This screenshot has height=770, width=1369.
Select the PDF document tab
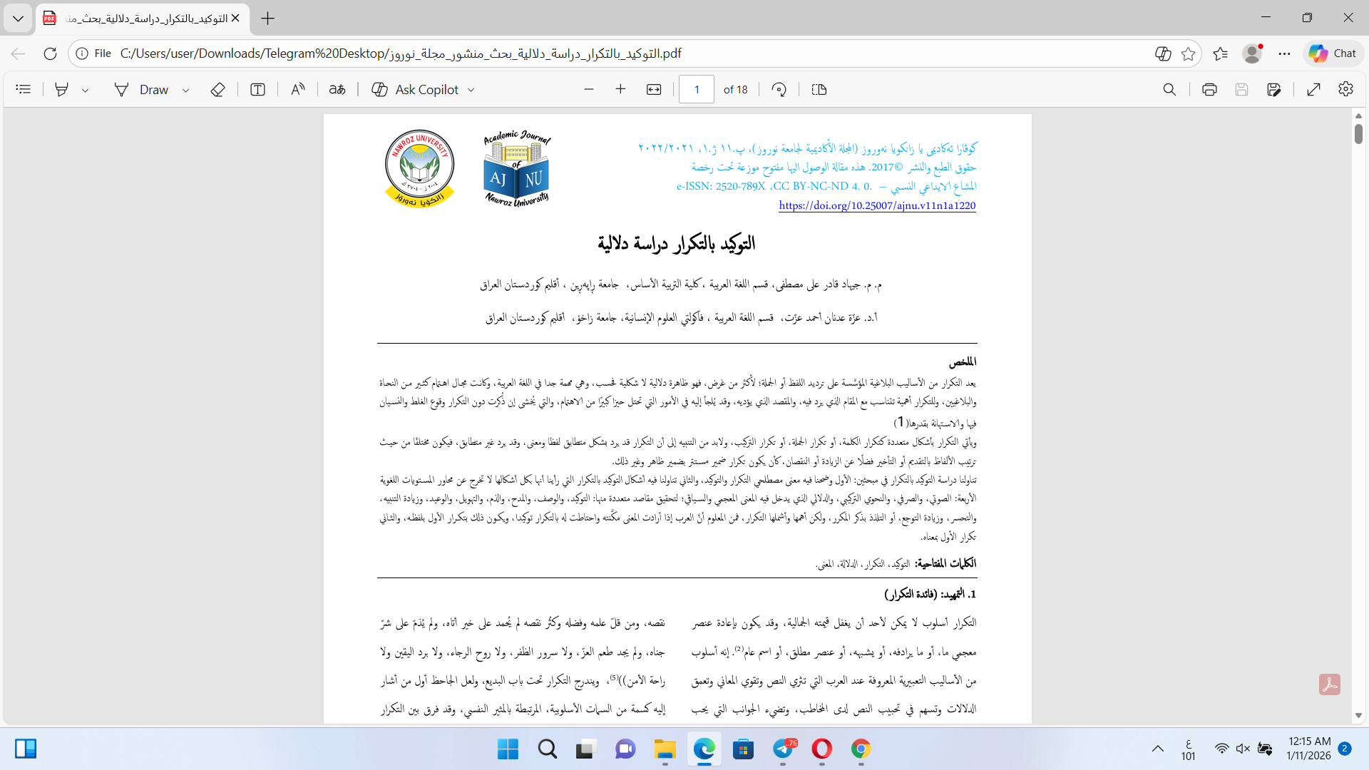(x=143, y=19)
